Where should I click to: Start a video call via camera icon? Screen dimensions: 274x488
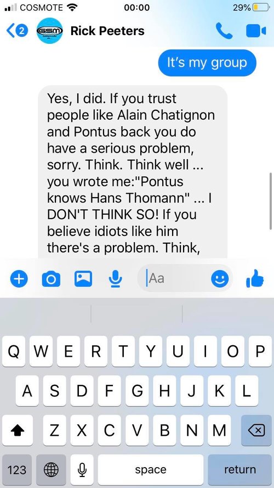256,31
